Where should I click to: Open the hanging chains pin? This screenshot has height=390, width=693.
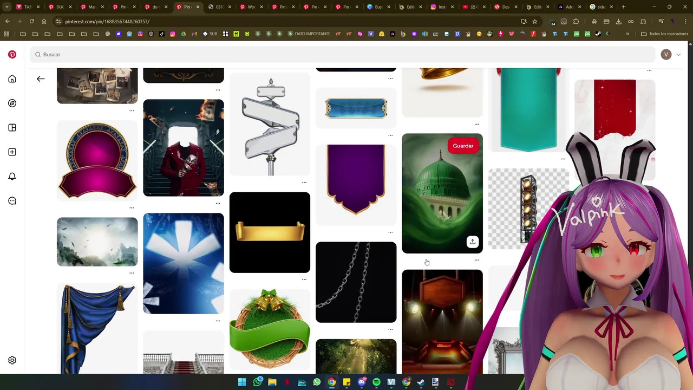coord(356,282)
